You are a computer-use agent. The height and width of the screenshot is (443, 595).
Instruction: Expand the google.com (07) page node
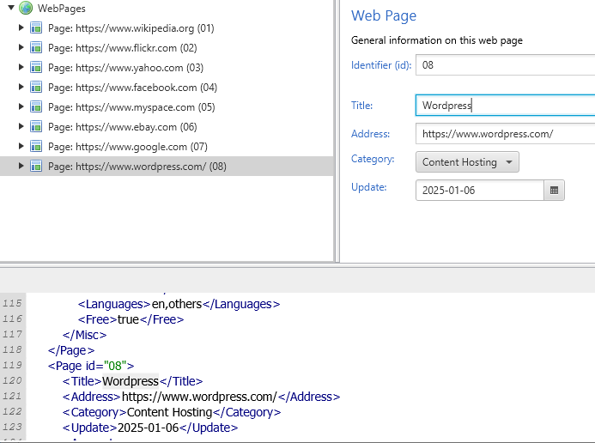21,147
